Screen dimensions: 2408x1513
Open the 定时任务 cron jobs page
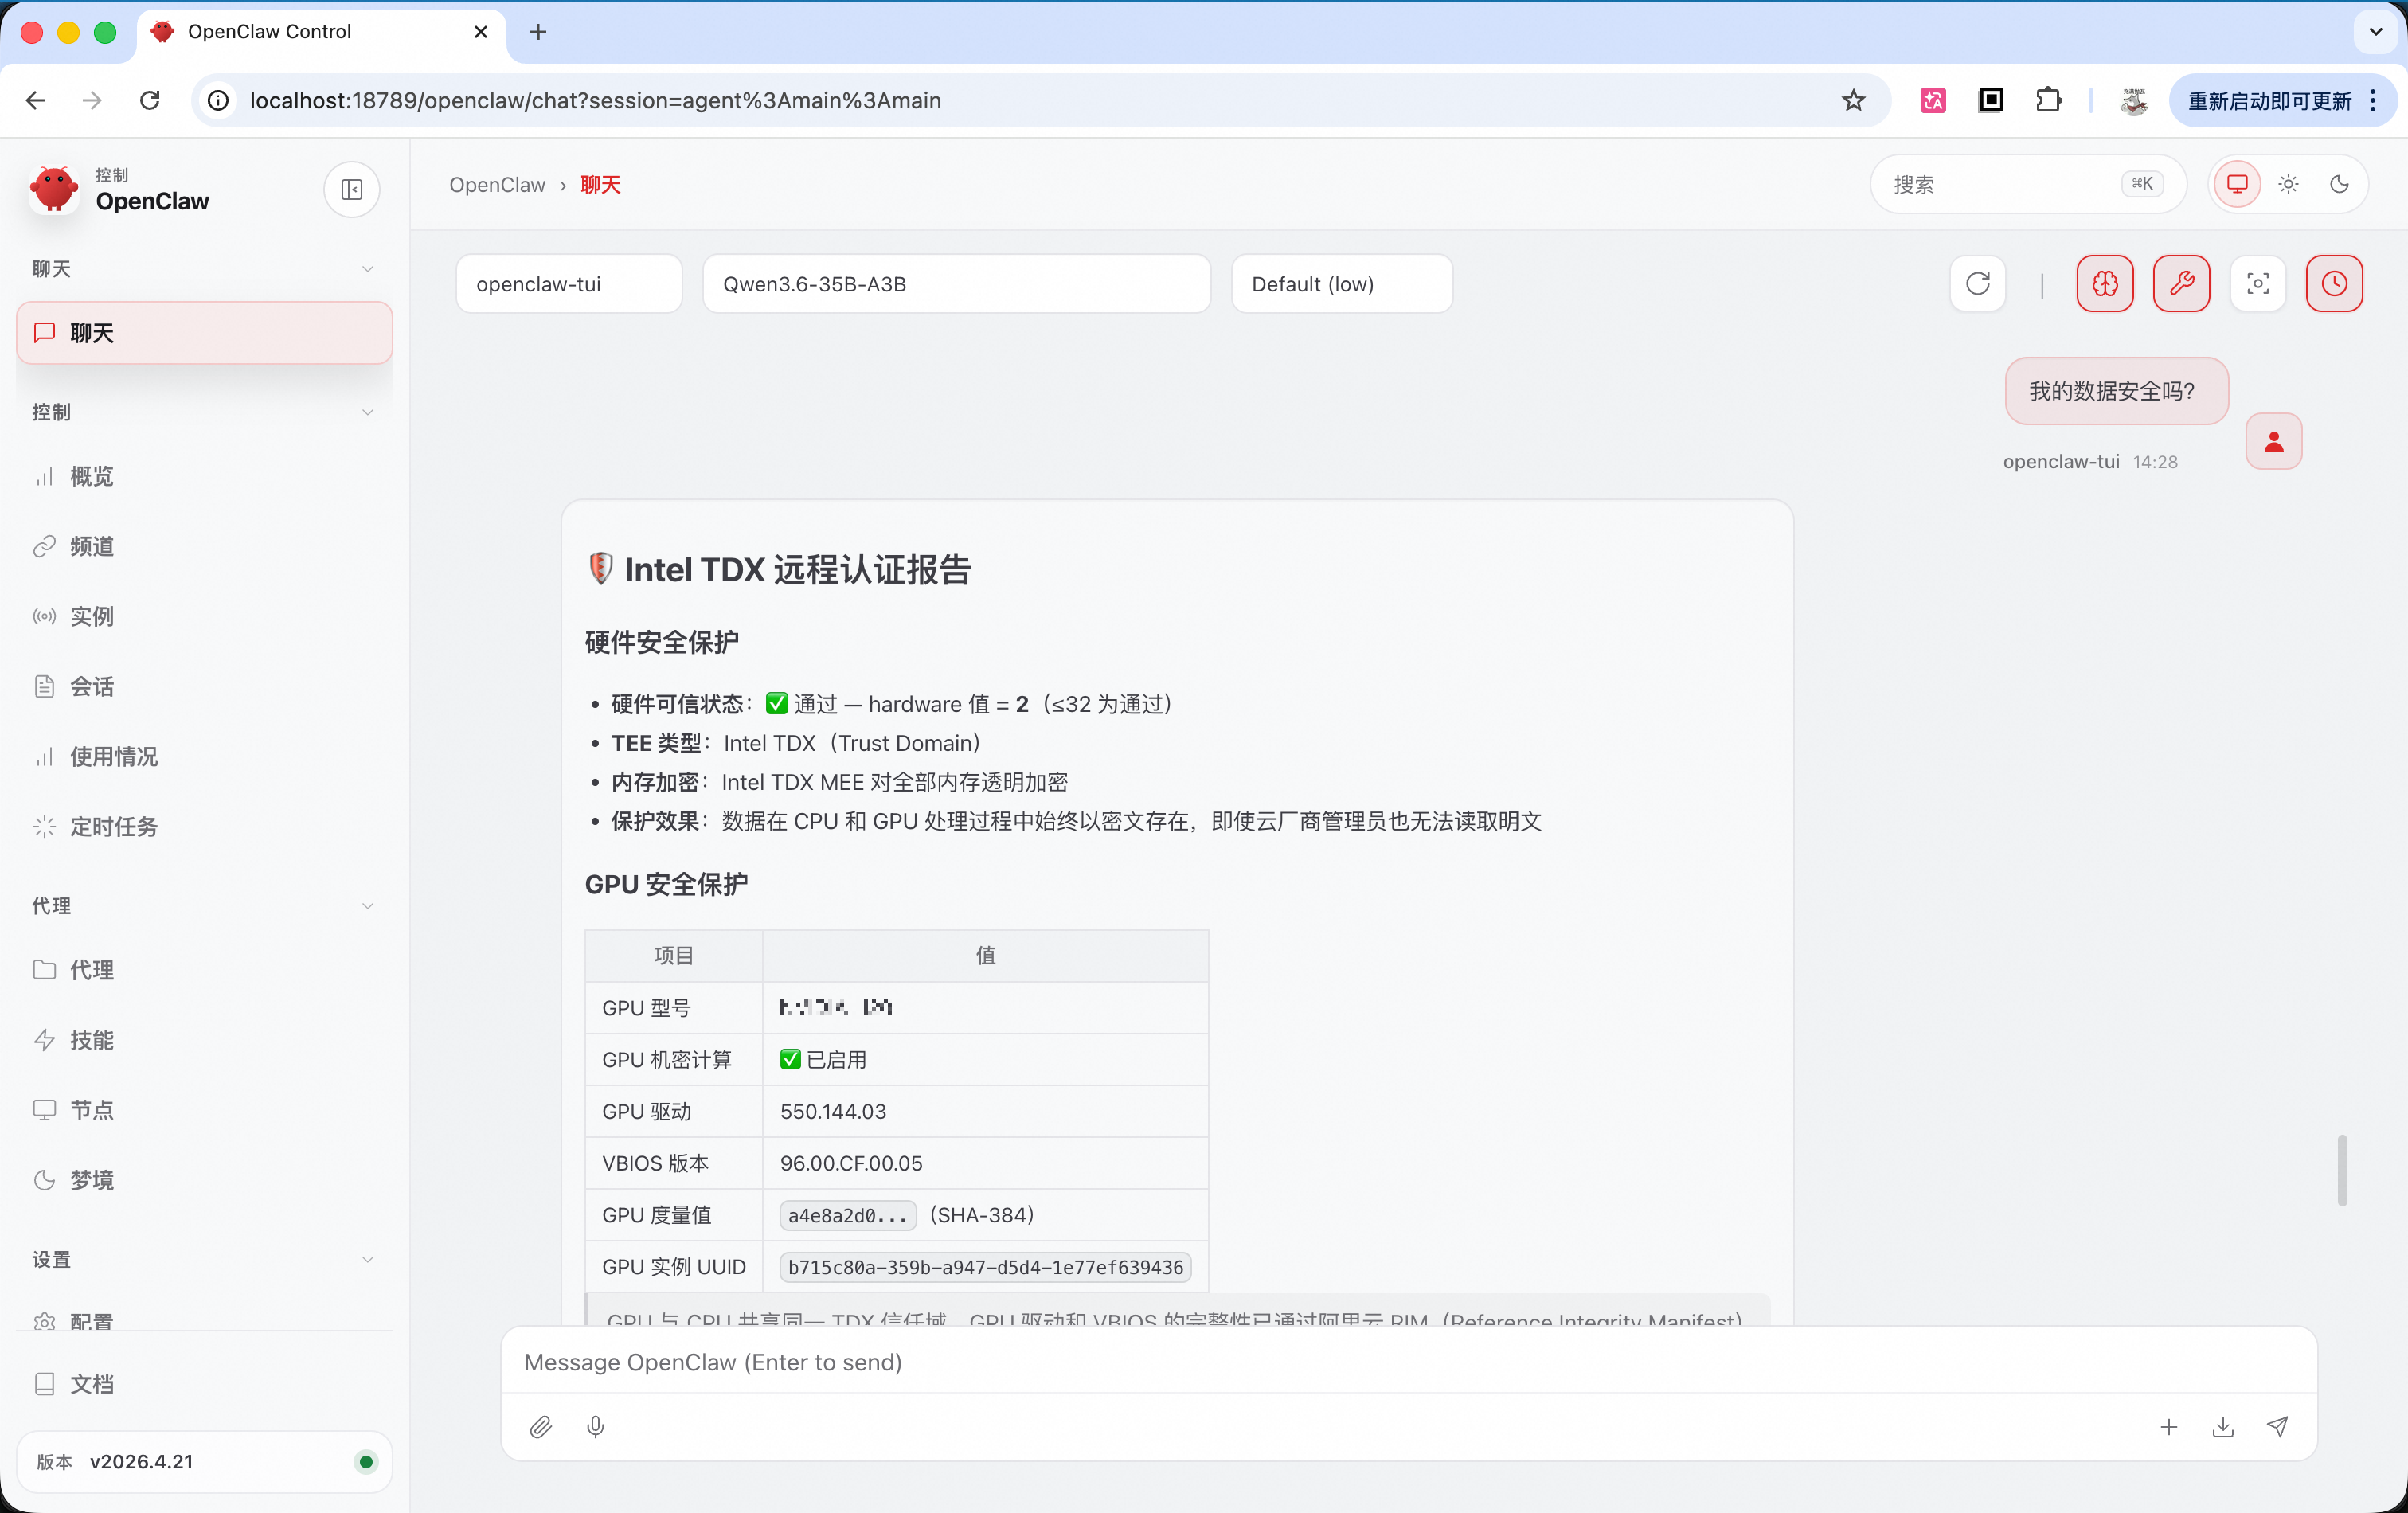click(204, 827)
